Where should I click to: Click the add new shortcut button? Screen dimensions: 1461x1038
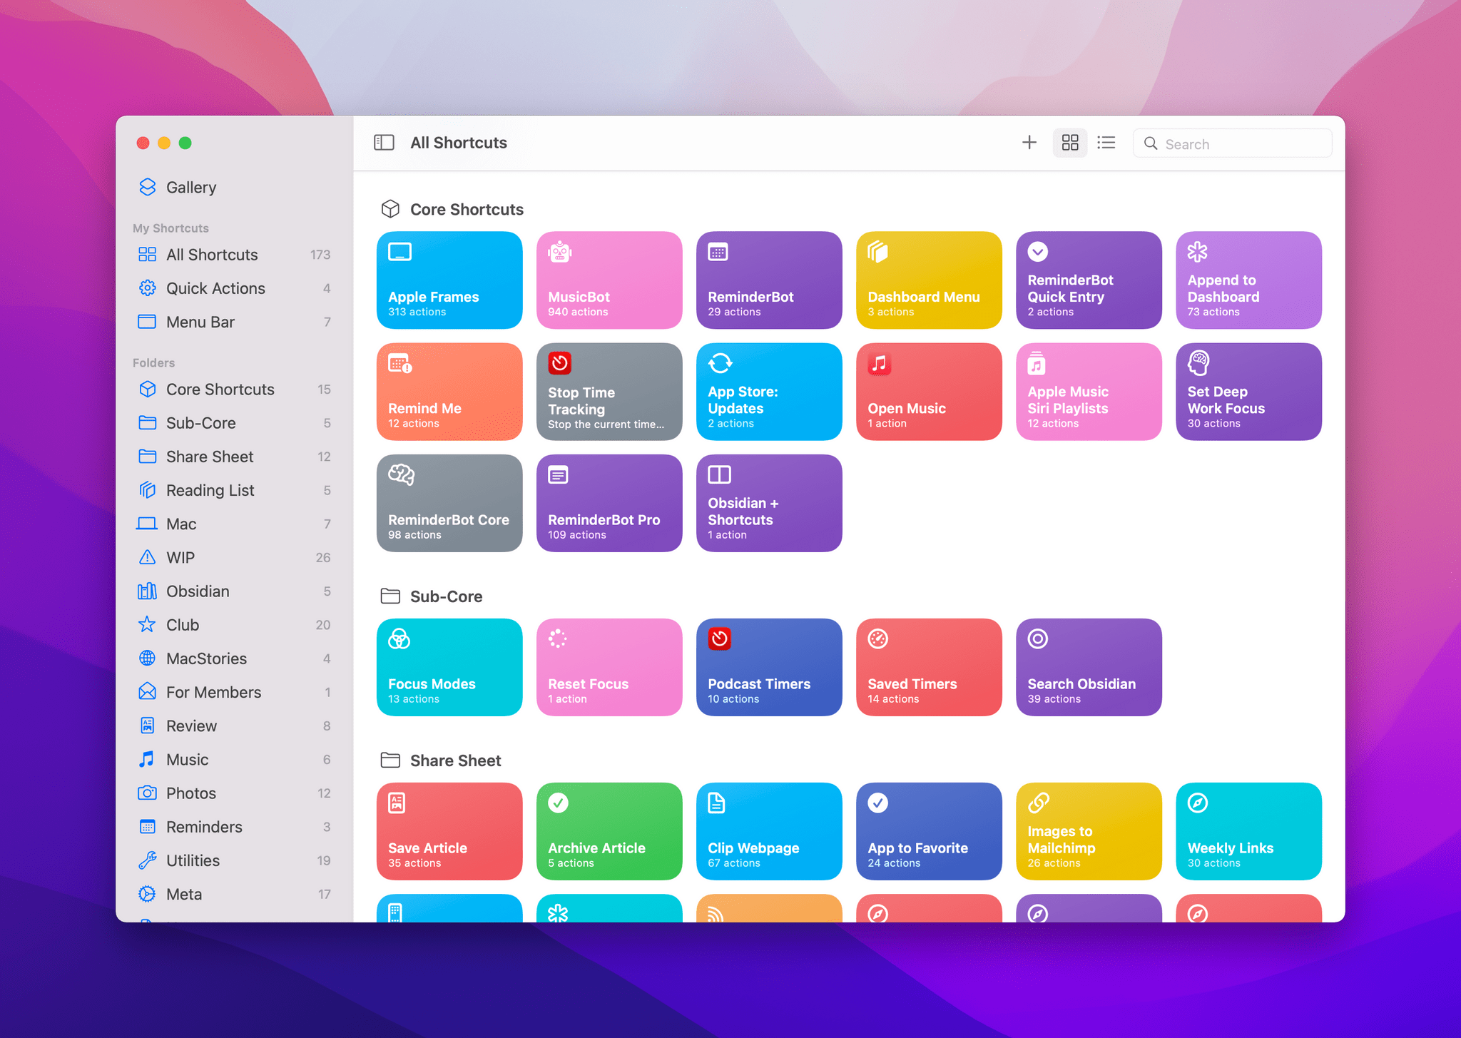click(x=1030, y=143)
